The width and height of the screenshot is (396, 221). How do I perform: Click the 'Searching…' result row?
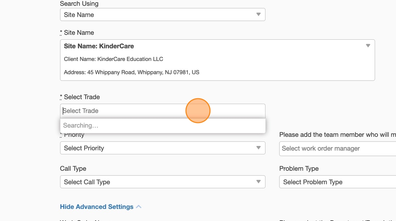(162, 126)
